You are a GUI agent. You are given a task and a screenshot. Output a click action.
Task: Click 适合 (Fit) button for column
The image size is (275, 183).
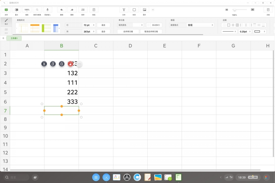click(104, 32)
